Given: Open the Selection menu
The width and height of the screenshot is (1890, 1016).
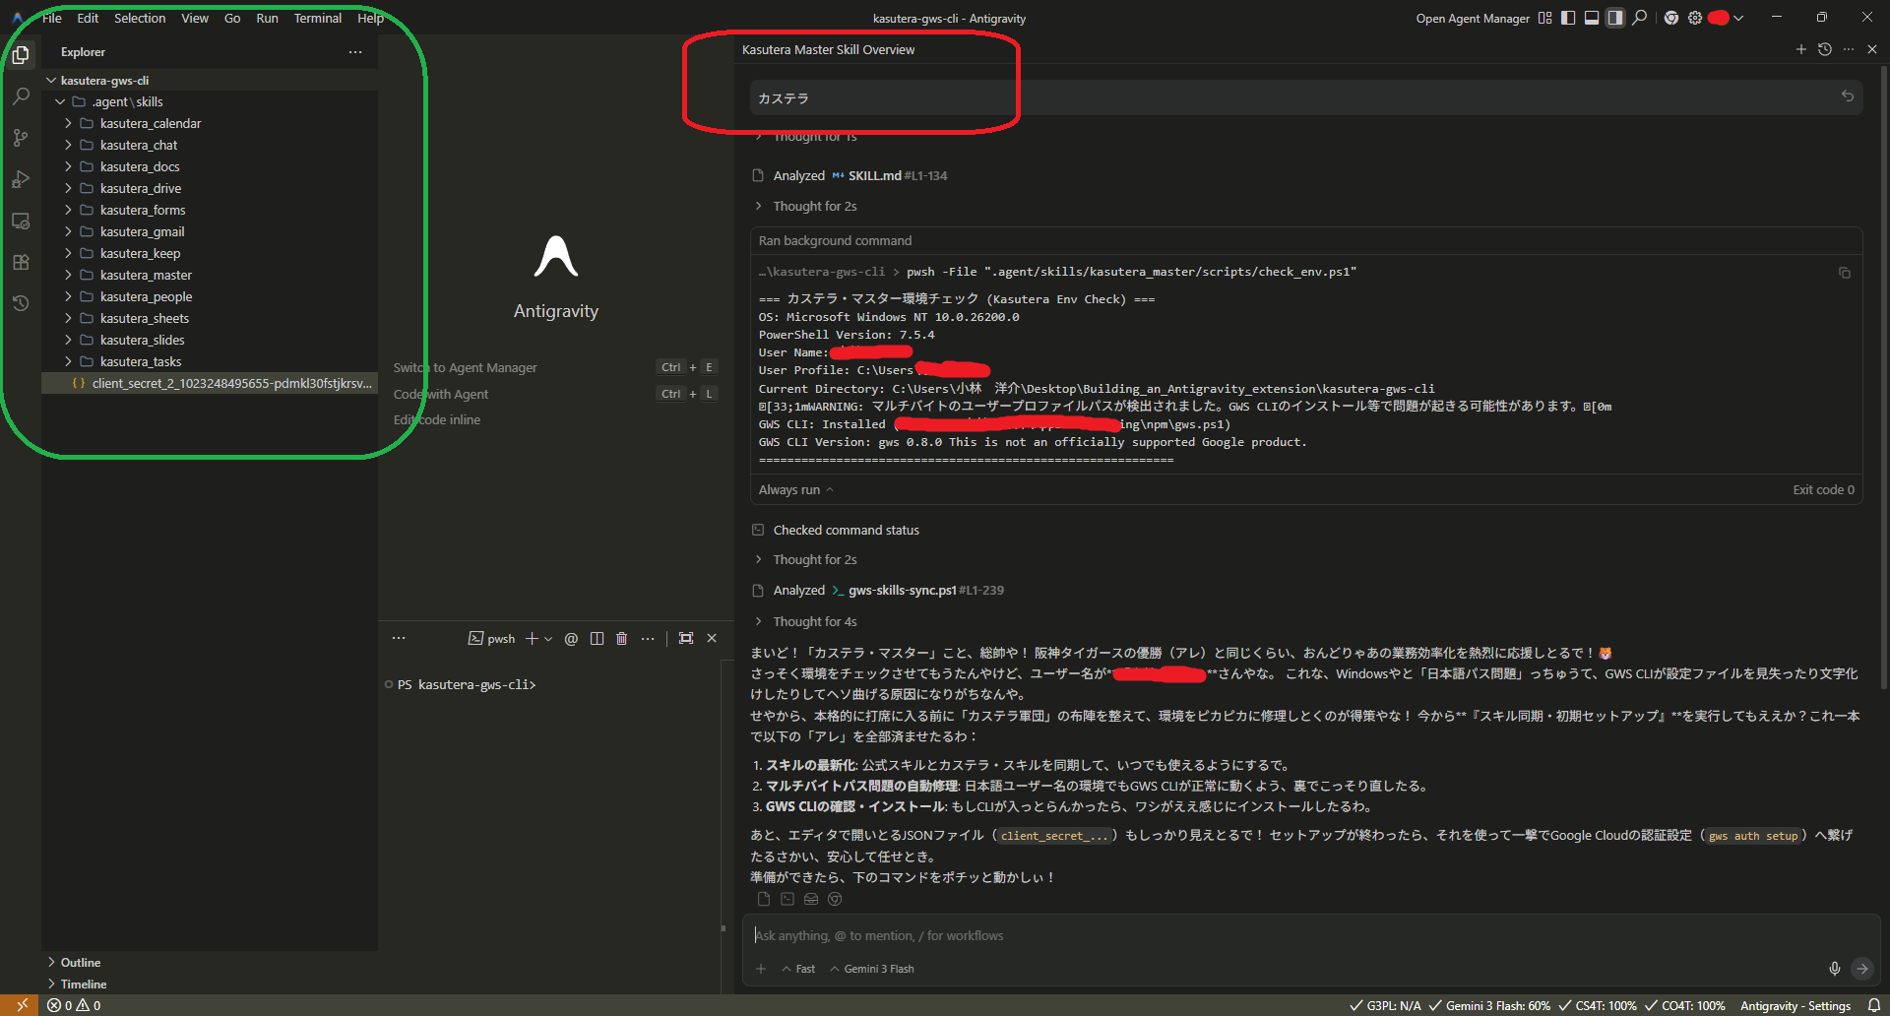Looking at the screenshot, I should [140, 18].
